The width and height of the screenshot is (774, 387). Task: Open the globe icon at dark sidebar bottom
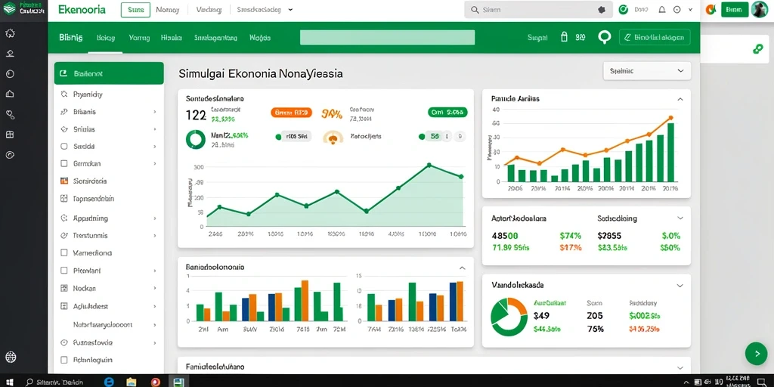(11, 357)
